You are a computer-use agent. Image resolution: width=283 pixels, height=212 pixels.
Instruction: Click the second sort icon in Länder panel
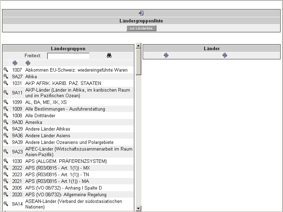tap(225, 55)
